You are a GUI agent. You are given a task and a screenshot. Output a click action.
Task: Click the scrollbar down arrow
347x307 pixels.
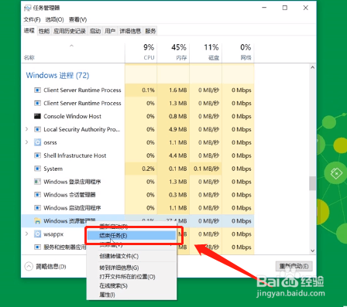click(312, 251)
